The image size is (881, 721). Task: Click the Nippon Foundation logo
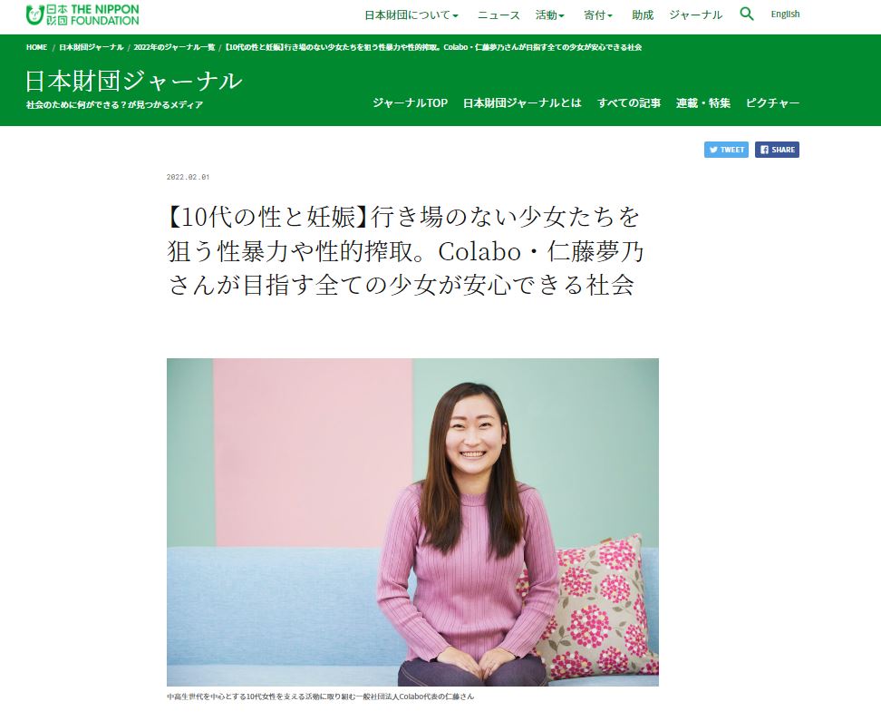[82, 15]
